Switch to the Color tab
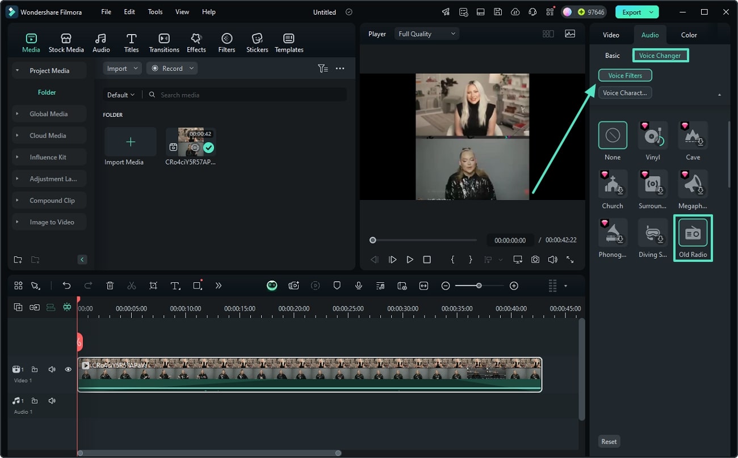Screen dimensions: 738x458 point(689,35)
